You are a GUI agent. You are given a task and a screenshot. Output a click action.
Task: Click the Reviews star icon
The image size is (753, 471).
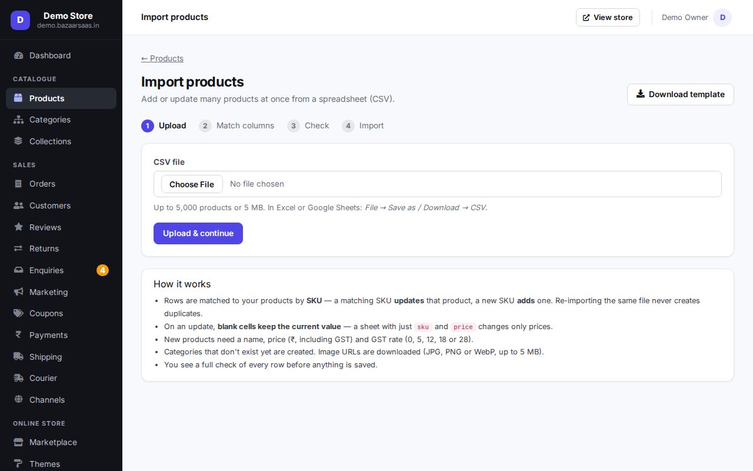click(18, 227)
